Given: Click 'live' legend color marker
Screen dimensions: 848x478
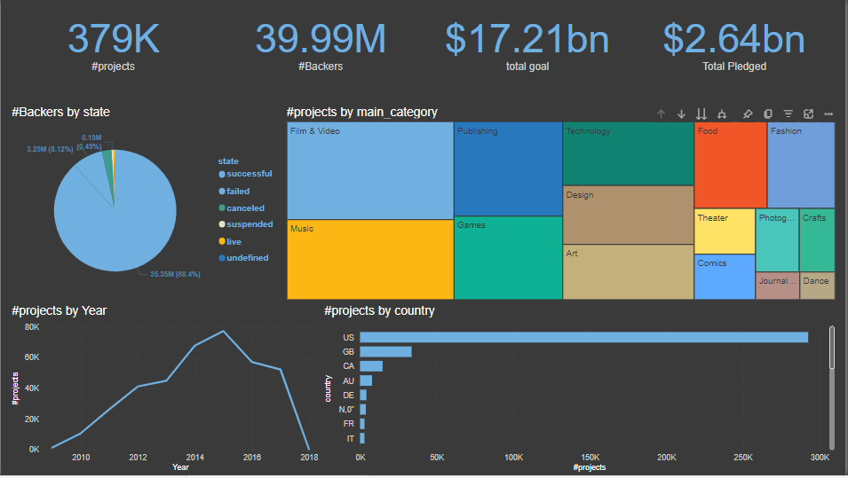Looking at the screenshot, I should tap(222, 241).
